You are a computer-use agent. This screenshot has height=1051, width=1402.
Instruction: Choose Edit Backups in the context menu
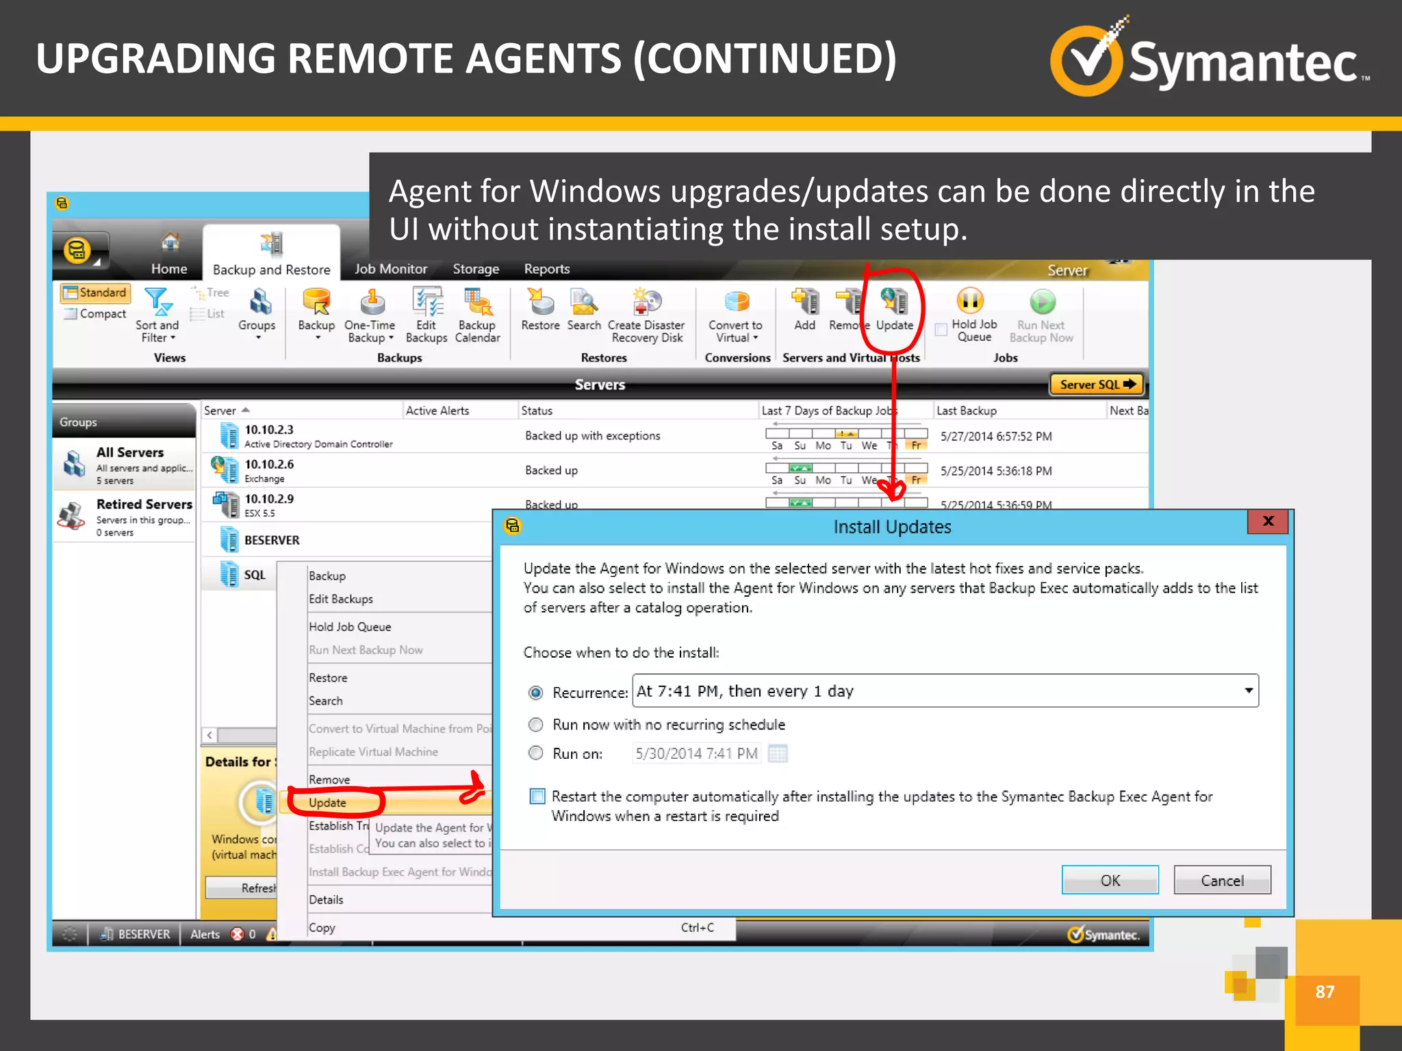click(341, 599)
